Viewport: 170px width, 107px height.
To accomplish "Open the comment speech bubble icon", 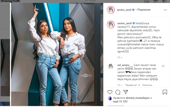I will (118, 92).
